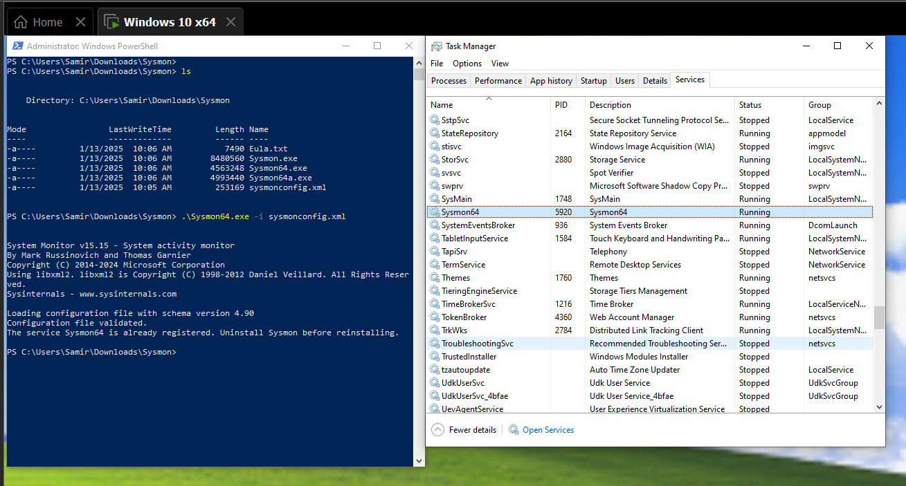Sort services by the Name column header
The width and height of the screenshot is (906, 486).
point(442,105)
